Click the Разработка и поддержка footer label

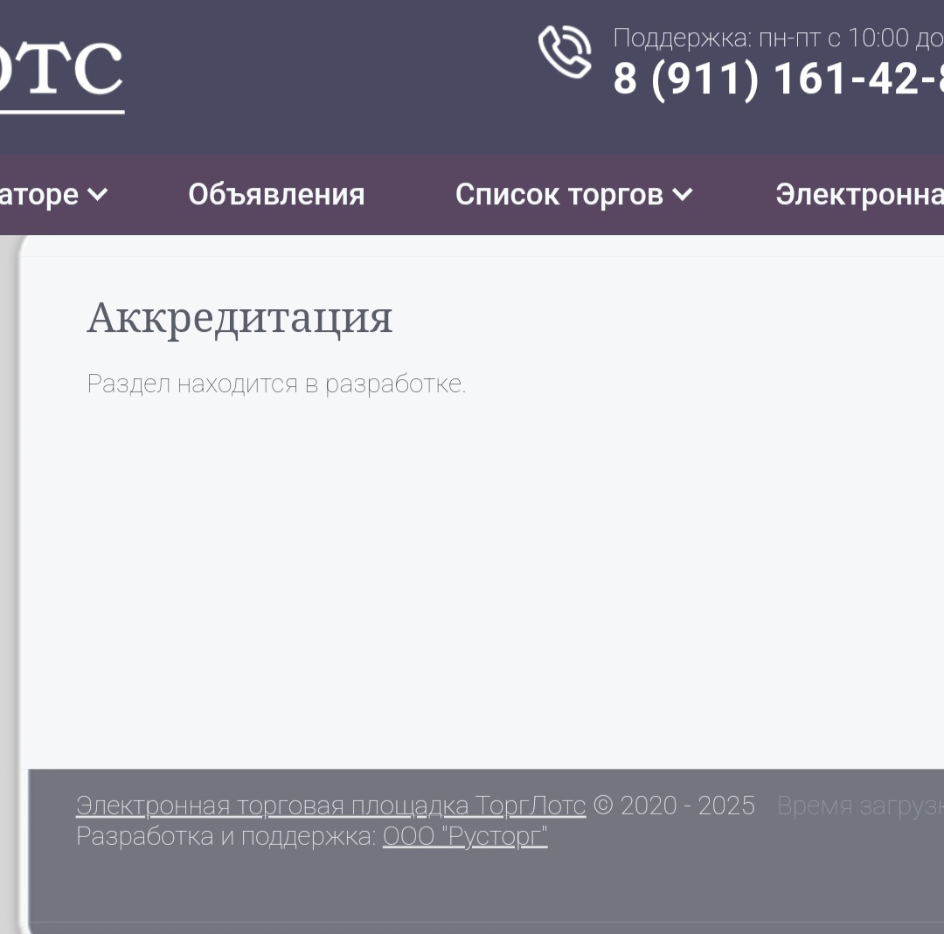point(226,837)
